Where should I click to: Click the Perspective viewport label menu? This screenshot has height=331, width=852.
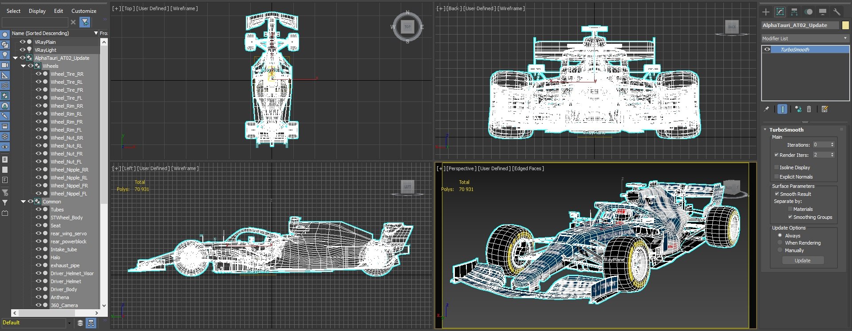(461, 168)
